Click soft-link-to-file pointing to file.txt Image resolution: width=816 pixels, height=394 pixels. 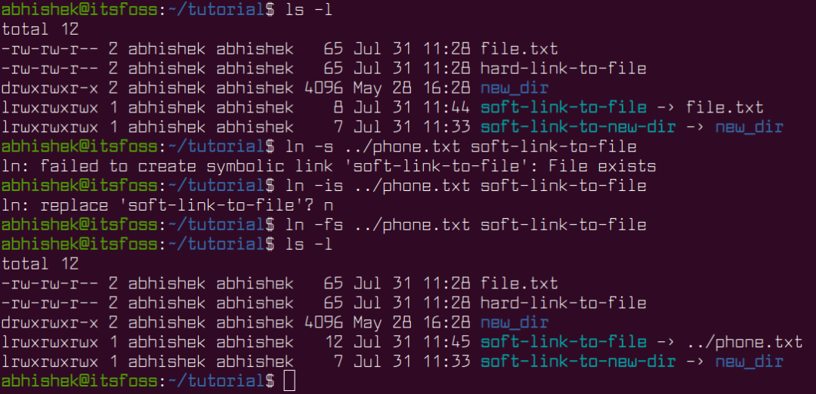tap(563, 108)
